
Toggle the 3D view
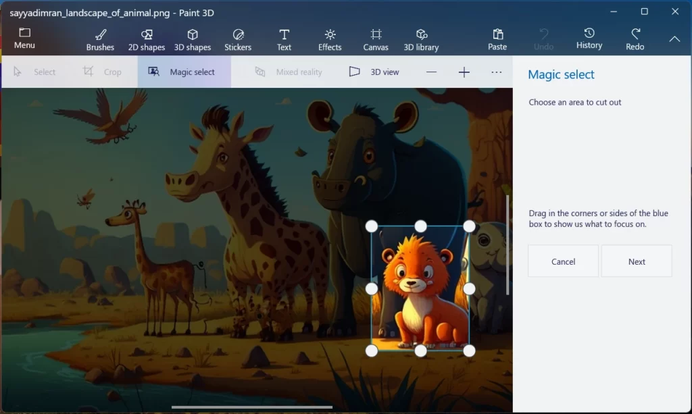tap(374, 72)
